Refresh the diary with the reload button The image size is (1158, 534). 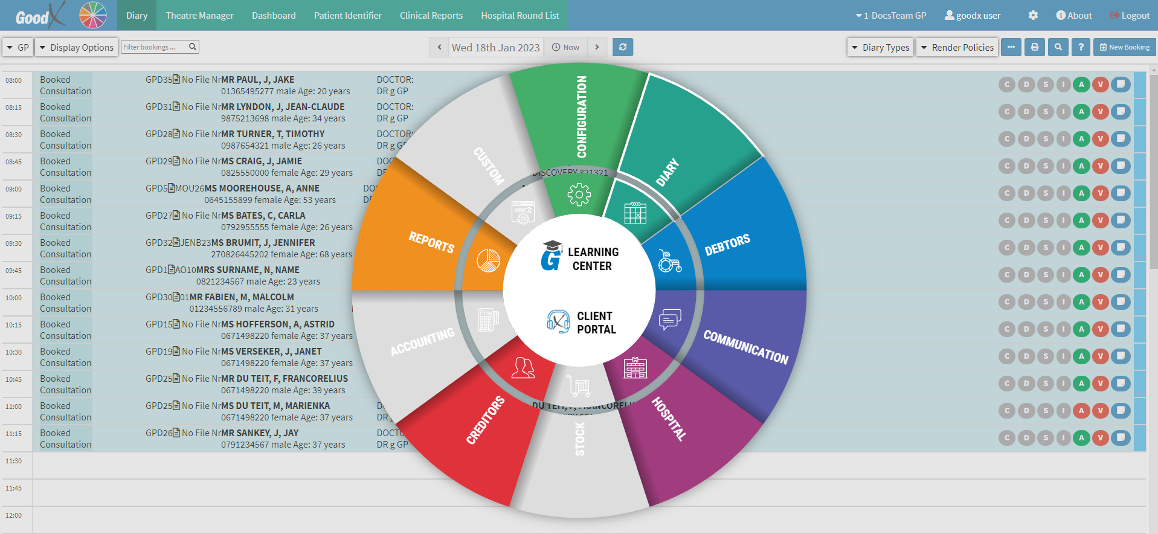623,47
